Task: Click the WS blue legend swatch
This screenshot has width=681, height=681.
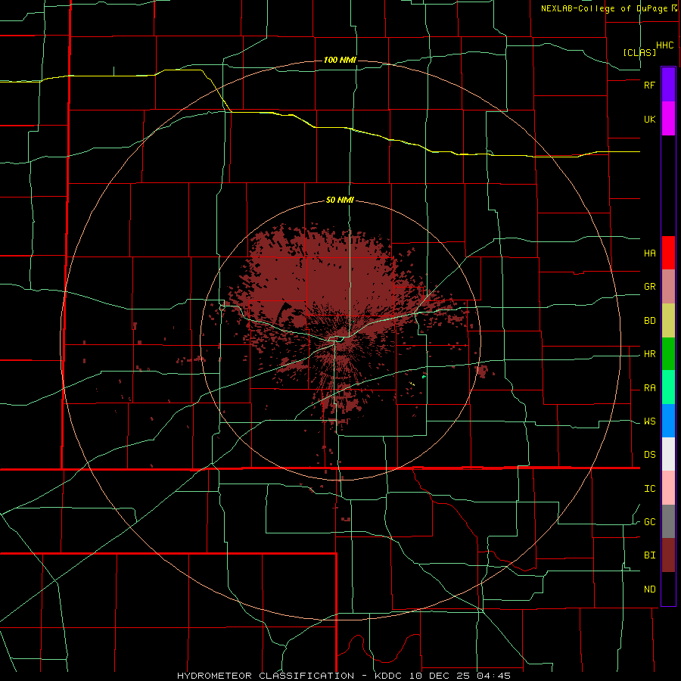Action: pos(668,421)
